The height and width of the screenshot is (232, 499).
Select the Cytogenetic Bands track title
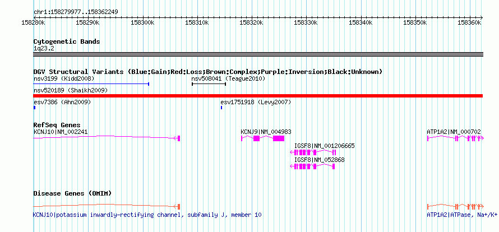pos(67,41)
